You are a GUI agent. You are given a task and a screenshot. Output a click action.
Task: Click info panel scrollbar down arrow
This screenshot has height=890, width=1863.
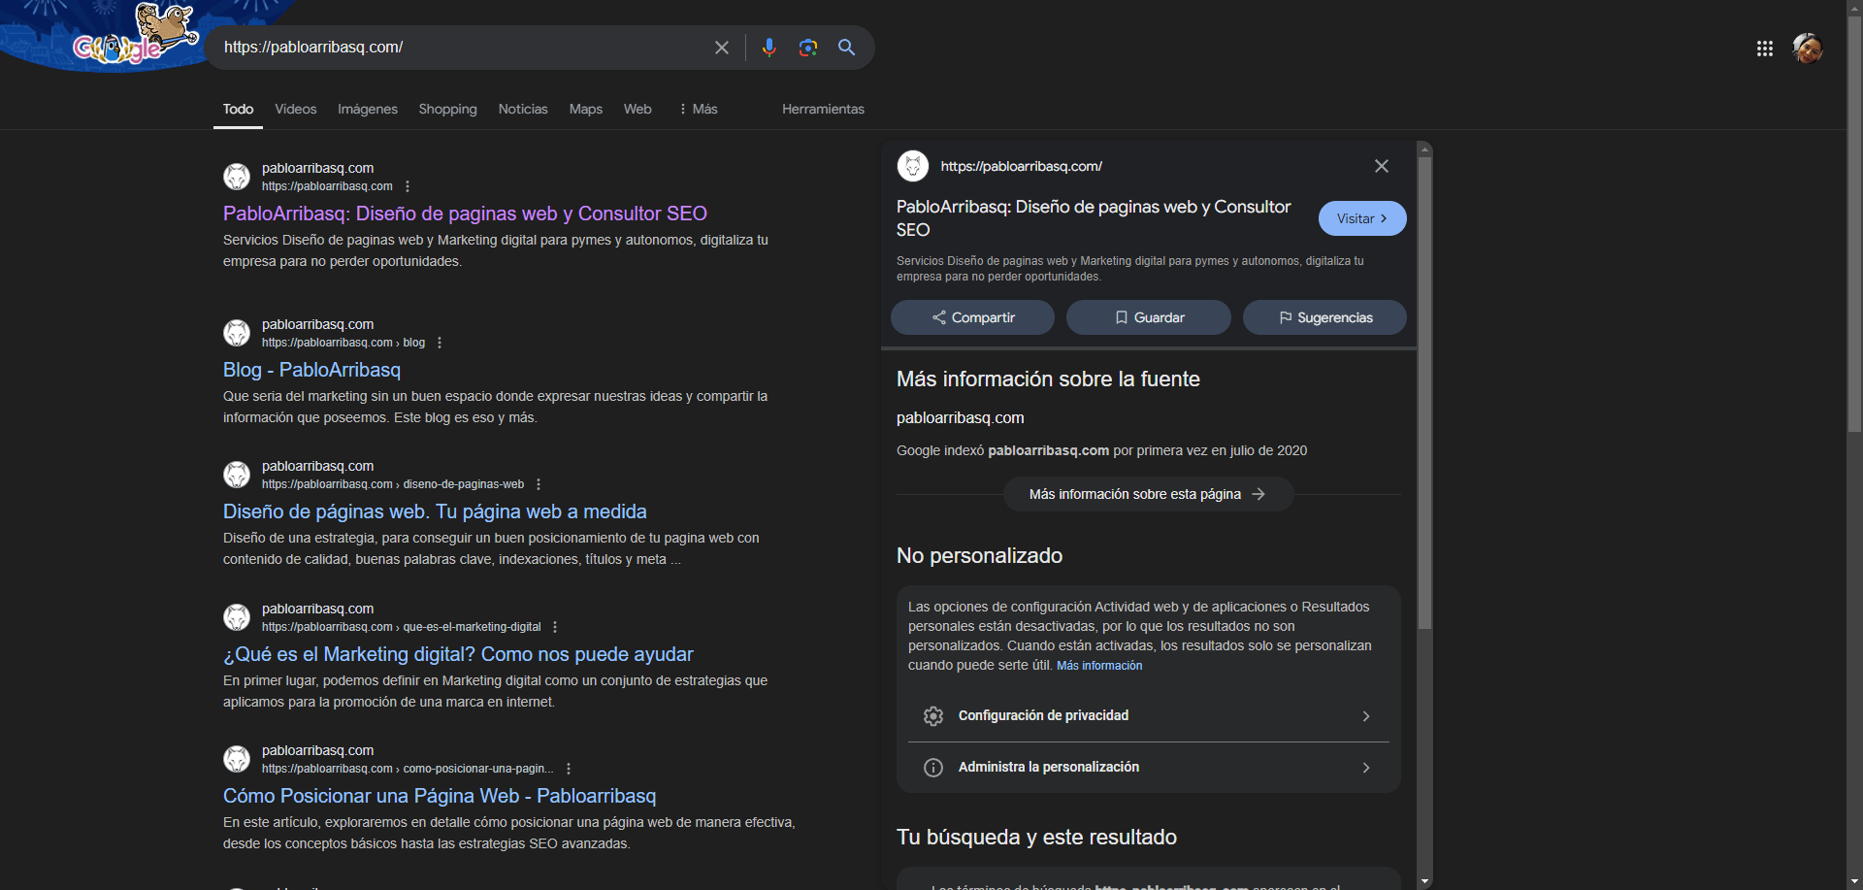[x=1424, y=882]
